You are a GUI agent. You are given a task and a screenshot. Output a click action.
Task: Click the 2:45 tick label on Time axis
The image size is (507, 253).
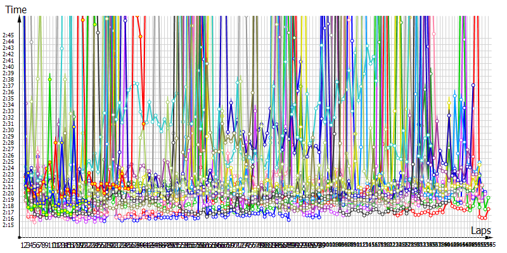tap(8, 35)
